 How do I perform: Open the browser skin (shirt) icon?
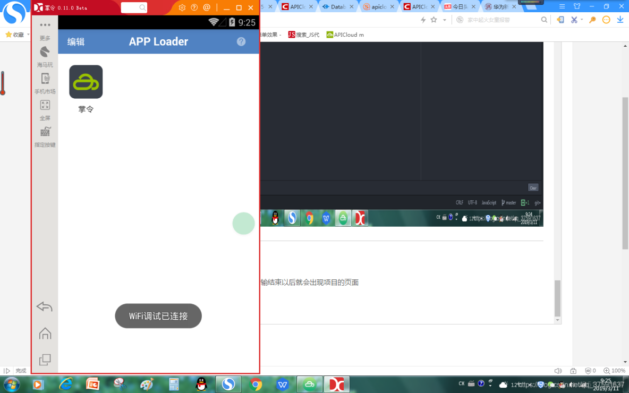(577, 6)
